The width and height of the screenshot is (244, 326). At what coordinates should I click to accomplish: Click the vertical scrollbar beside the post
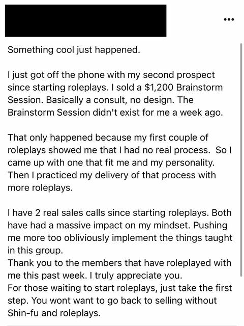pos(241,159)
